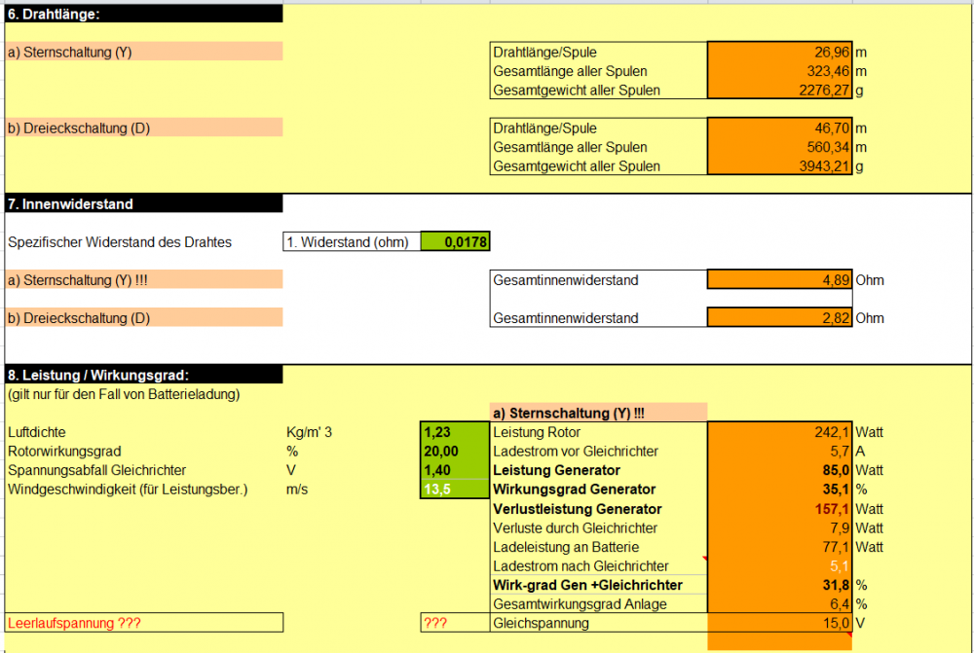Click the Leistung Rotor result 242,1

tap(779, 432)
